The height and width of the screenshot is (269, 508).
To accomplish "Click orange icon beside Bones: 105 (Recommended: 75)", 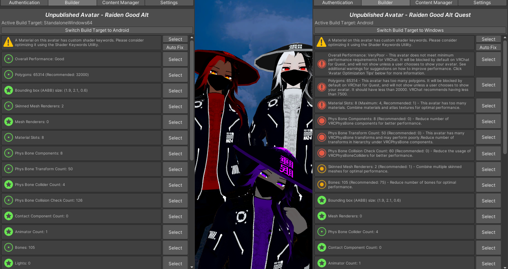I will (x=321, y=184).
